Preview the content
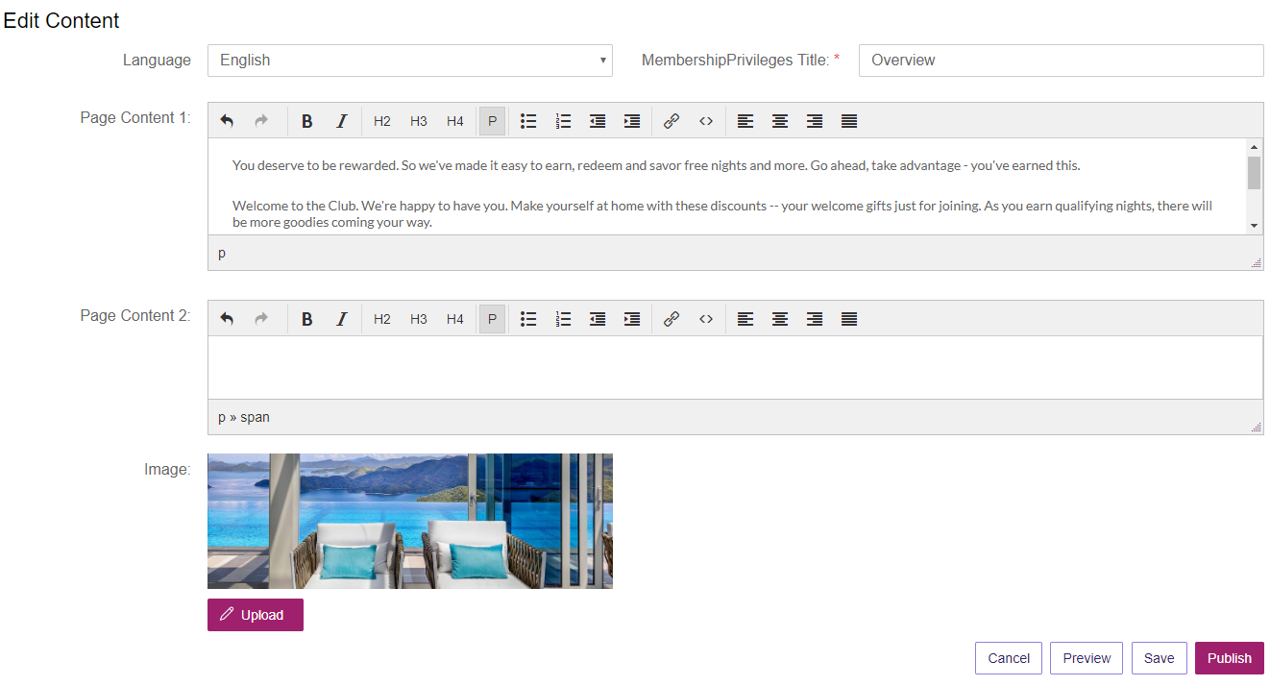This screenshot has width=1270, height=686. tap(1087, 658)
